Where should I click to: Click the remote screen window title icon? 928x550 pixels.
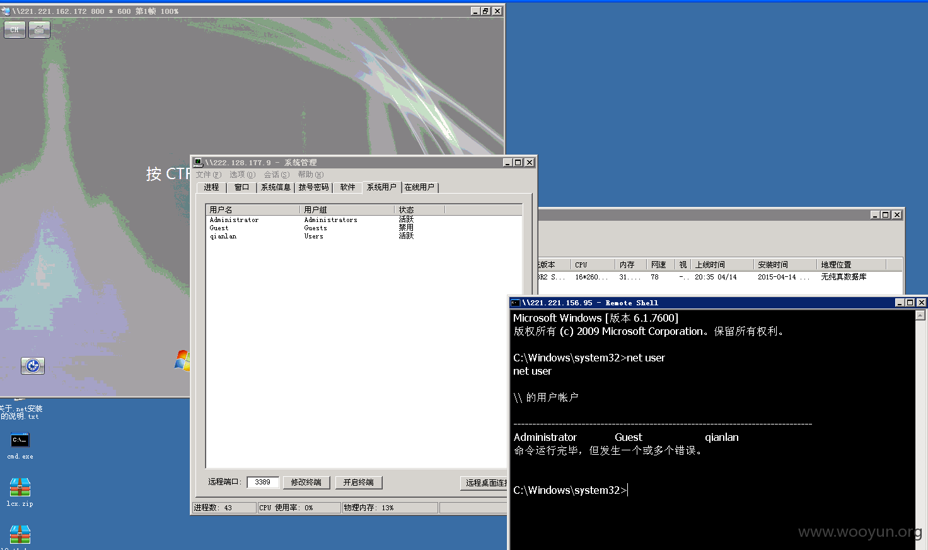(6, 11)
